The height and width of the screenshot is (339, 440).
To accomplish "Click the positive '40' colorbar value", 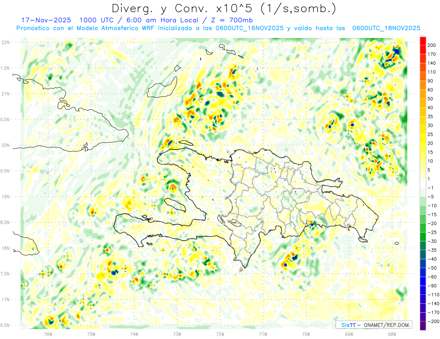I will (x=430, y=108).
